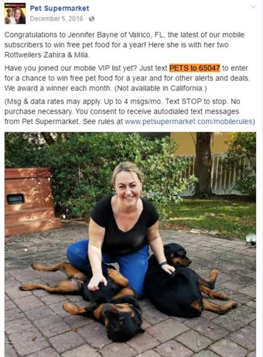Click the December 5, 2016 timestamp
263x357 pixels.
pos(56,19)
